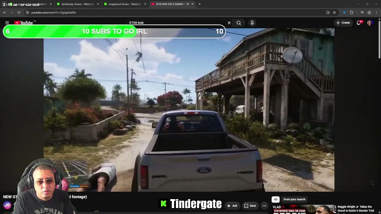Viewport: 381px width, 214px height.
Task: Mute the NEW GTA 6 tab audio icon
Action: pos(188,4)
